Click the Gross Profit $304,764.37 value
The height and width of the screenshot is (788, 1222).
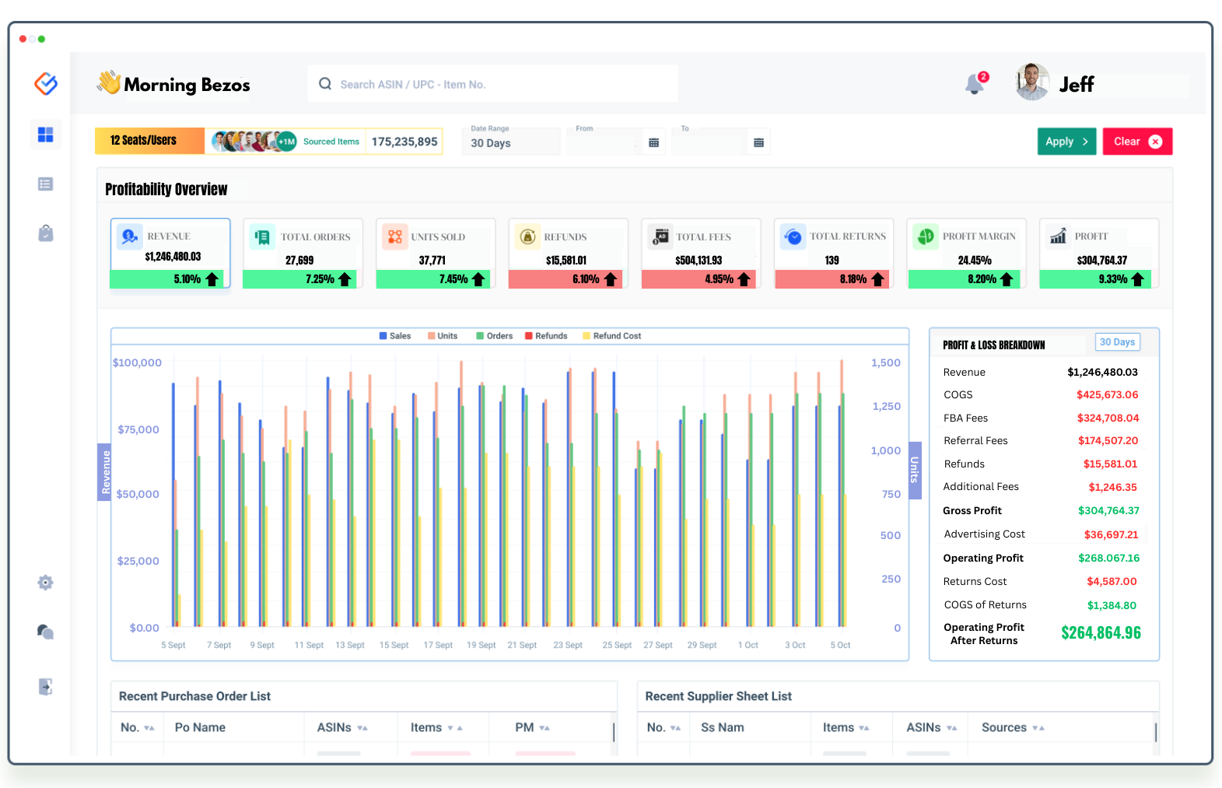[x=1108, y=510]
